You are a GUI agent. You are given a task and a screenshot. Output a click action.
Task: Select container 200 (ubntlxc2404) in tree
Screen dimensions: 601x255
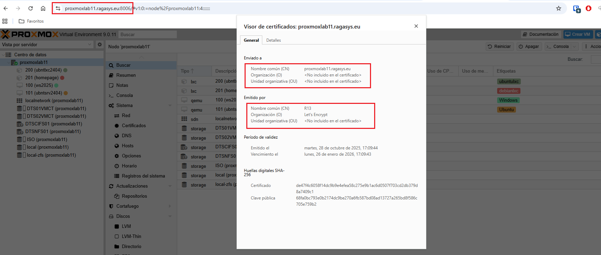coord(43,70)
